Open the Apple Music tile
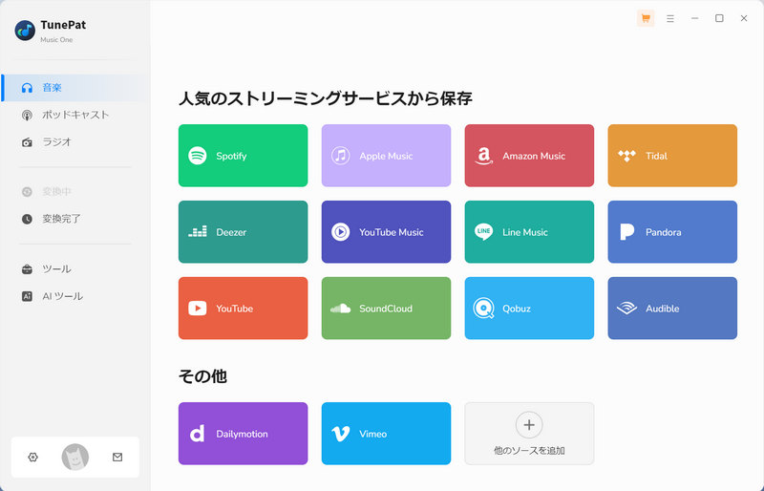764x491 pixels. point(386,156)
